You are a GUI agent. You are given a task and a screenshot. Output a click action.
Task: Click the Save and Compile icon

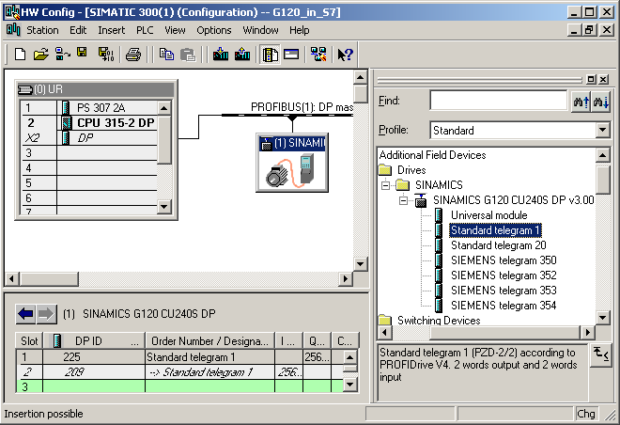click(106, 55)
